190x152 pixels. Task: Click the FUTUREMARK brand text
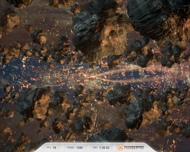[x=134, y=147]
